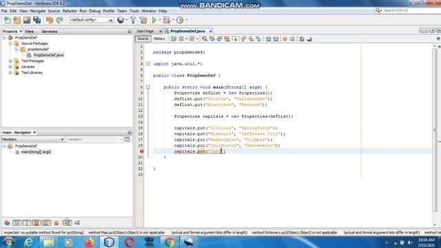
Task: Click the Clean and Build icon
Action: tap(143, 20)
